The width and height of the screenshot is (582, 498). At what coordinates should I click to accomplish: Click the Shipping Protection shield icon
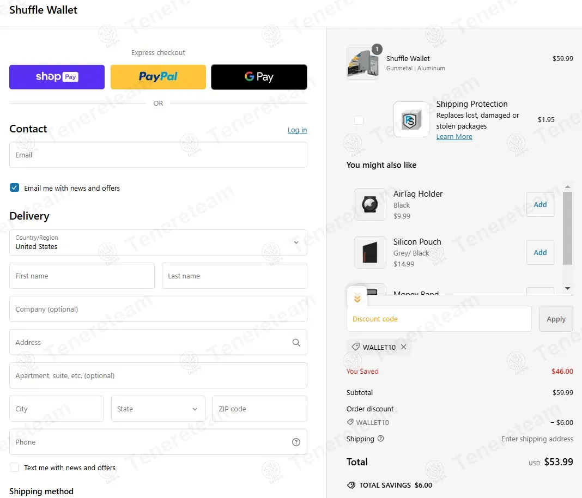pos(411,119)
